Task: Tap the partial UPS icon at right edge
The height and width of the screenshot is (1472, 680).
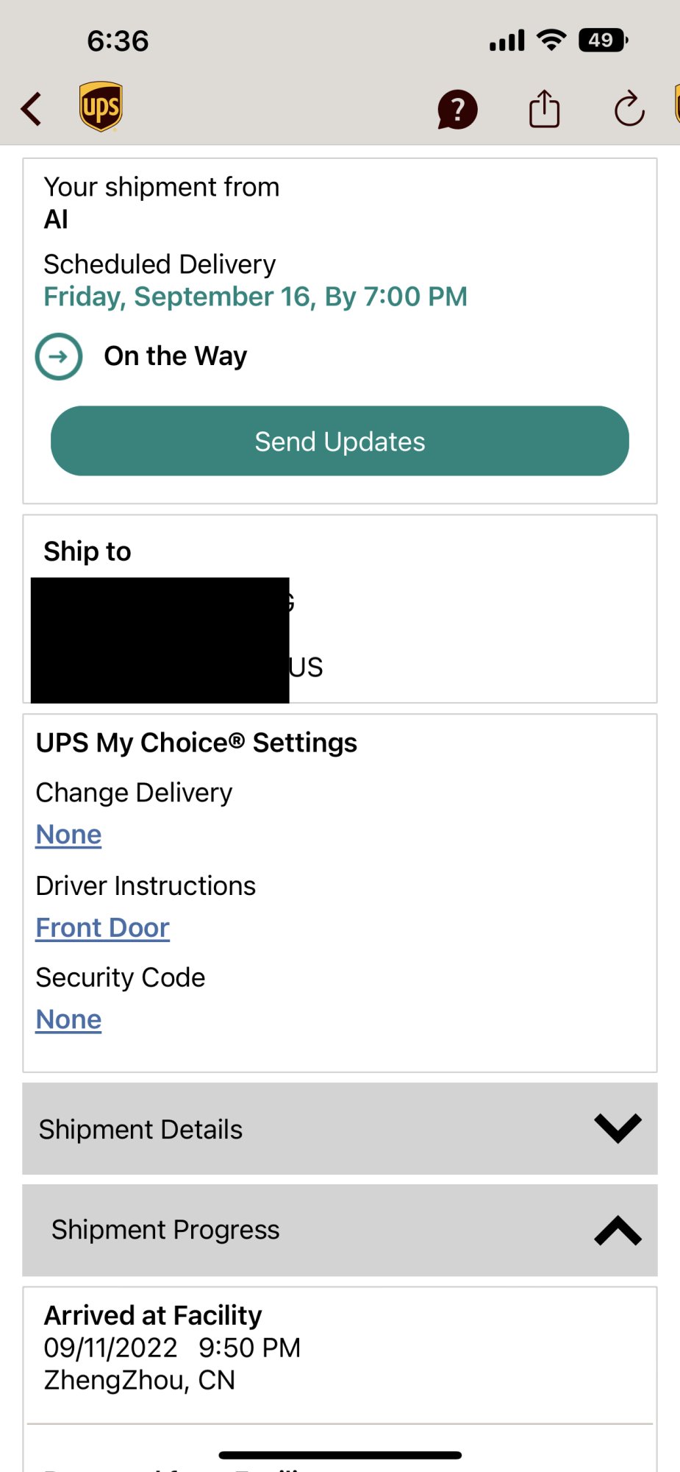Action: [676, 105]
